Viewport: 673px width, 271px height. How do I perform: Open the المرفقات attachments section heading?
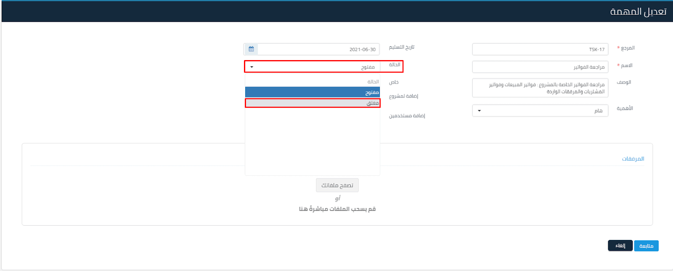pyautogui.click(x=633, y=158)
